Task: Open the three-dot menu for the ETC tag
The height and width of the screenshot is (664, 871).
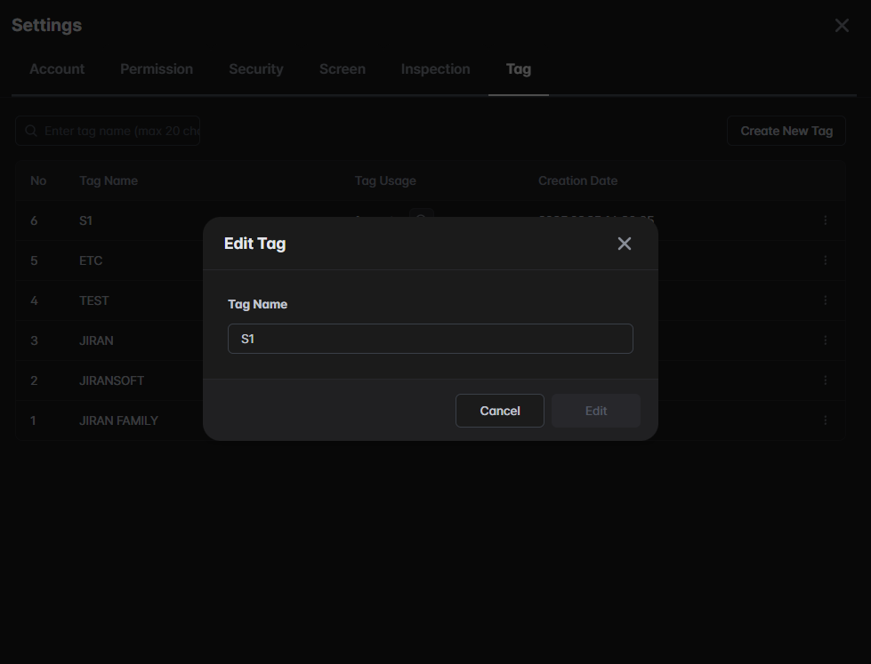Action: 825,260
